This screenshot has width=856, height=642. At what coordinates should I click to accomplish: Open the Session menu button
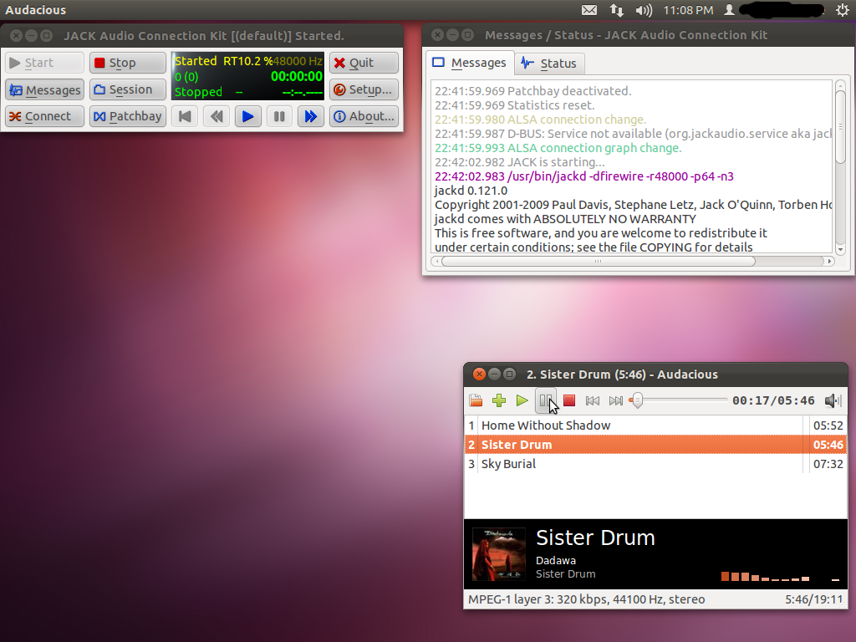128,89
